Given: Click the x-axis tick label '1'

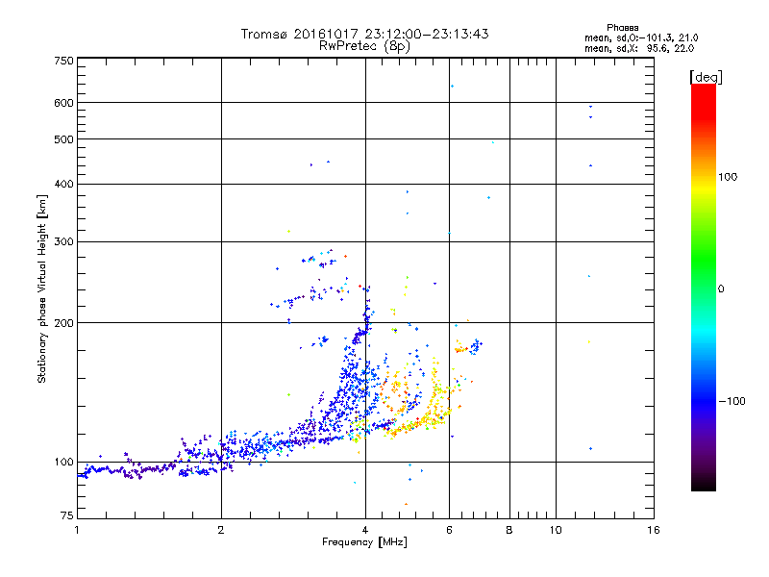Looking at the screenshot, I should tap(77, 530).
